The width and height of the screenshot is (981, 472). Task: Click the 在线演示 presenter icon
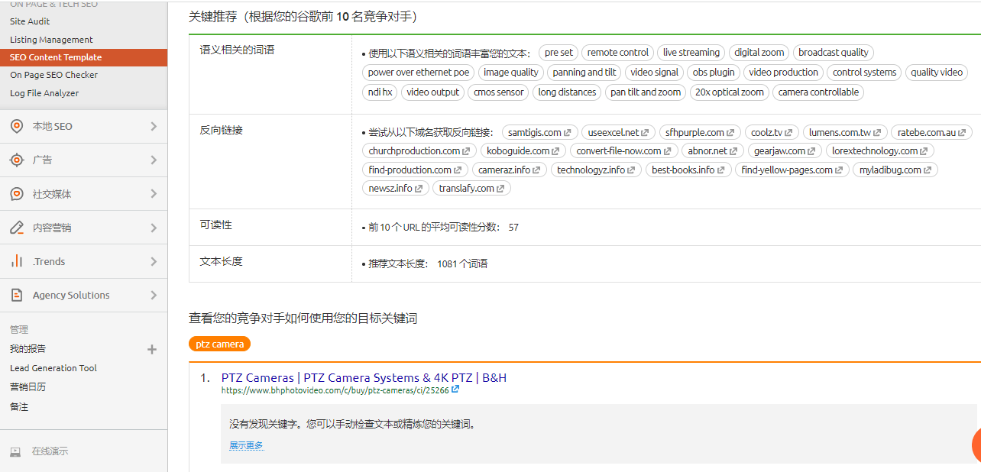pos(15,451)
